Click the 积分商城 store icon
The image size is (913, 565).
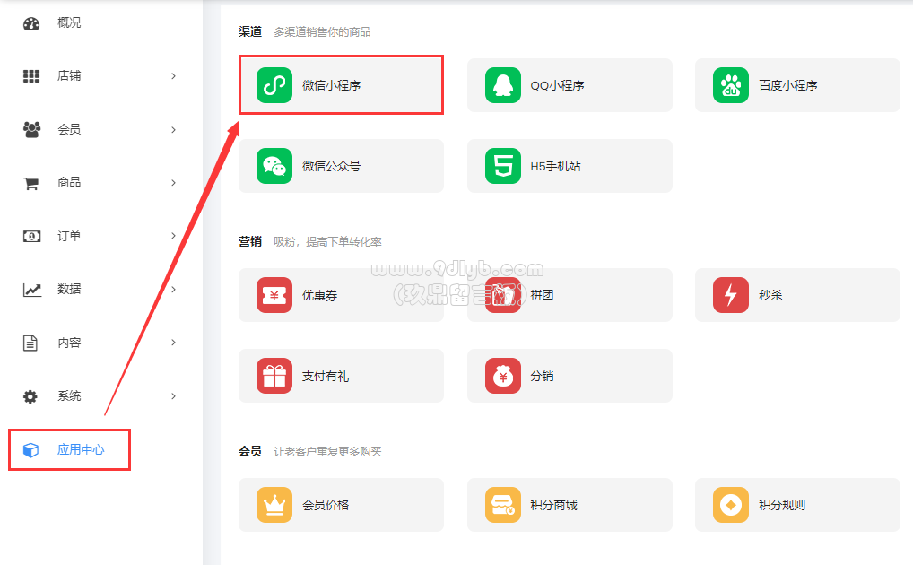click(x=503, y=505)
